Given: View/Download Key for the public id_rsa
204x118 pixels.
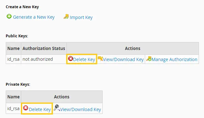Looking at the screenshot, I should 123,59.
